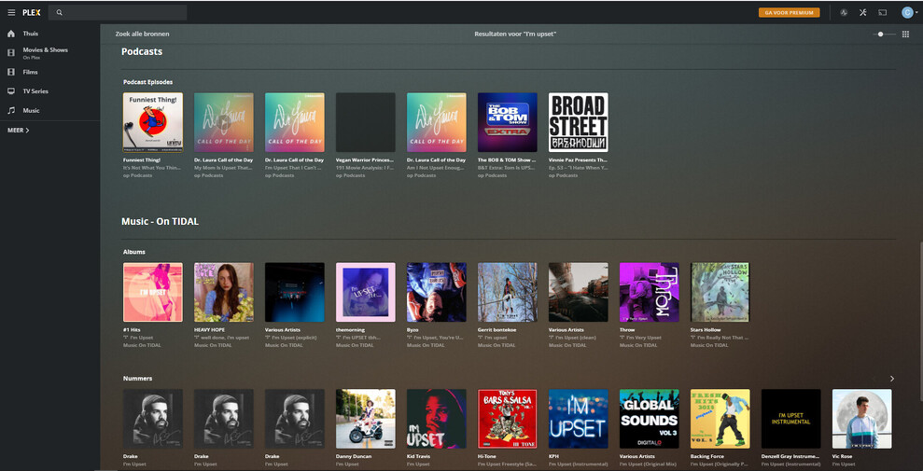Click the Podcast Episodes subheading
The width and height of the screenshot is (923, 471).
pos(147,82)
